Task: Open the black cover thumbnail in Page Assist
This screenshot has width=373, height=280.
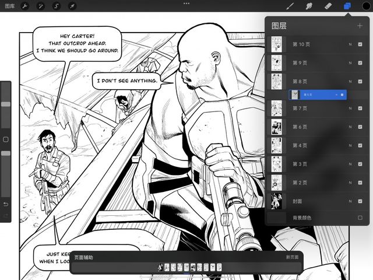Action: tap(160, 267)
